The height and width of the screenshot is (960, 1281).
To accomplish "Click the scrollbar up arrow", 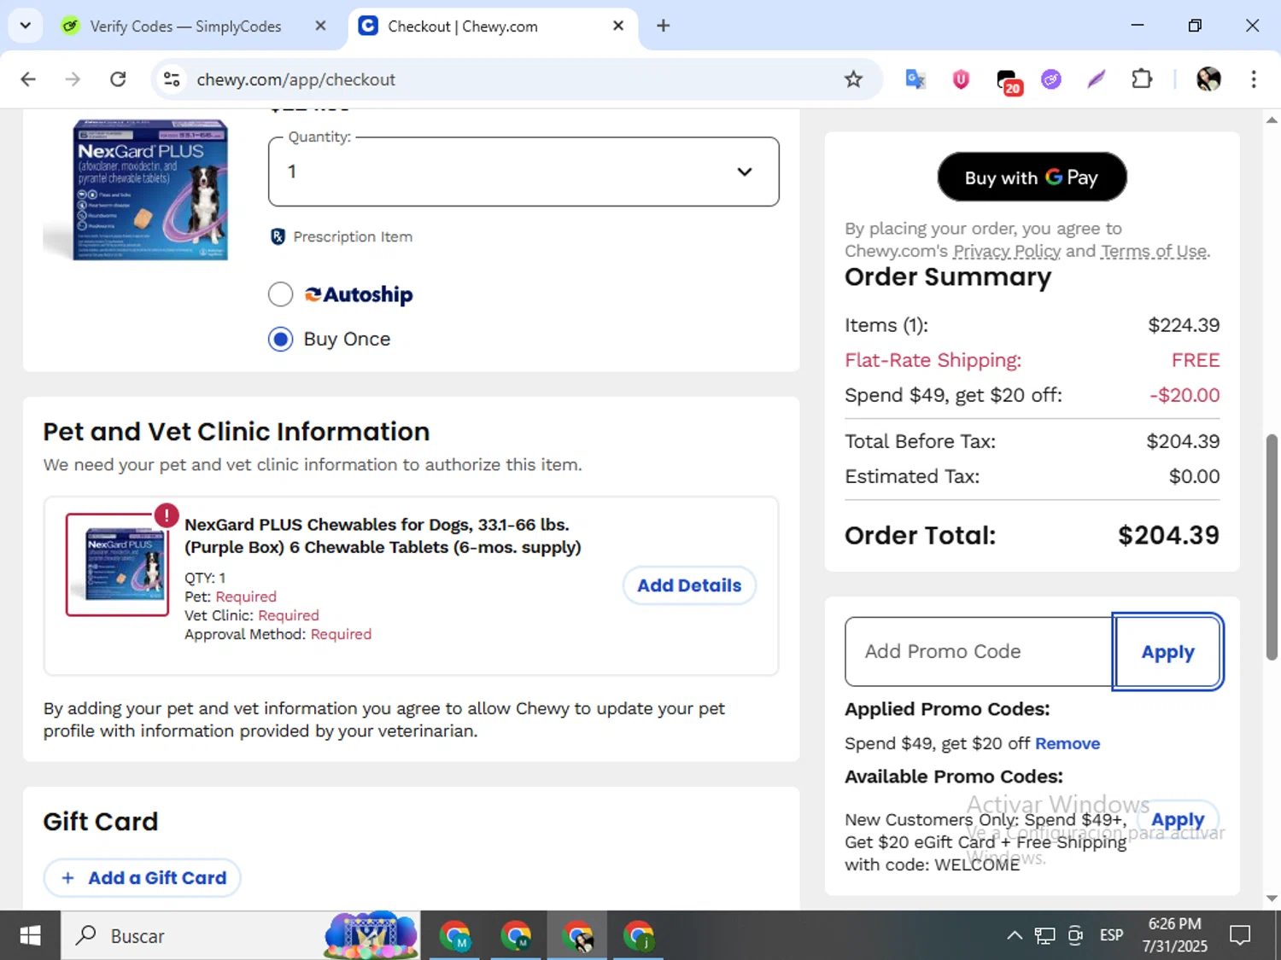I will [1272, 119].
